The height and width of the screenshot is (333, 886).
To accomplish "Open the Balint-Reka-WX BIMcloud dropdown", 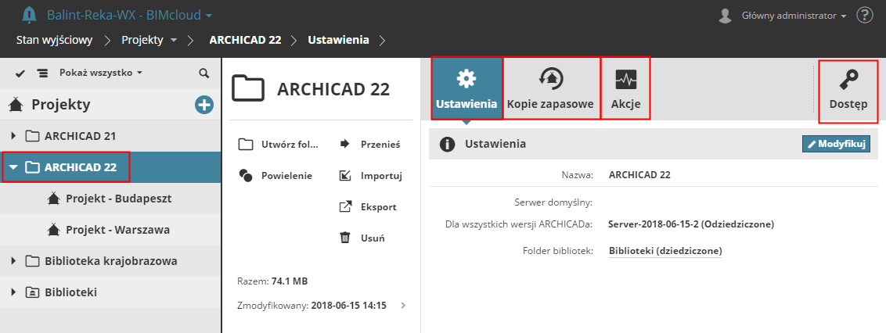I will point(129,15).
